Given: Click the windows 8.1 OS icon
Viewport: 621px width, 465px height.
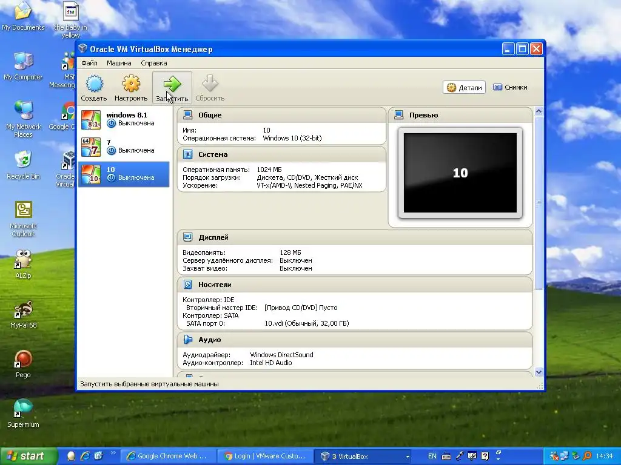Looking at the screenshot, I should (x=91, y=120).
